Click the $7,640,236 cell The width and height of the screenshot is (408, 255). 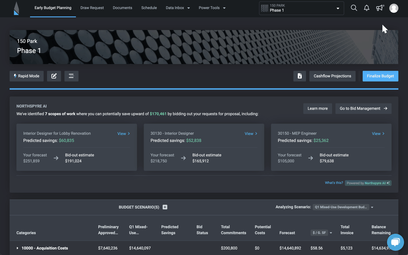[108, 248]
